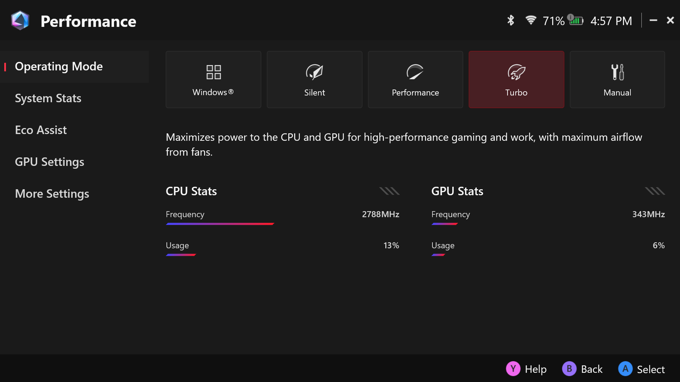Viewport: 680px width, 382px height.
Task: Open the Operating Mode tab
Action: (x=59, y=66)
